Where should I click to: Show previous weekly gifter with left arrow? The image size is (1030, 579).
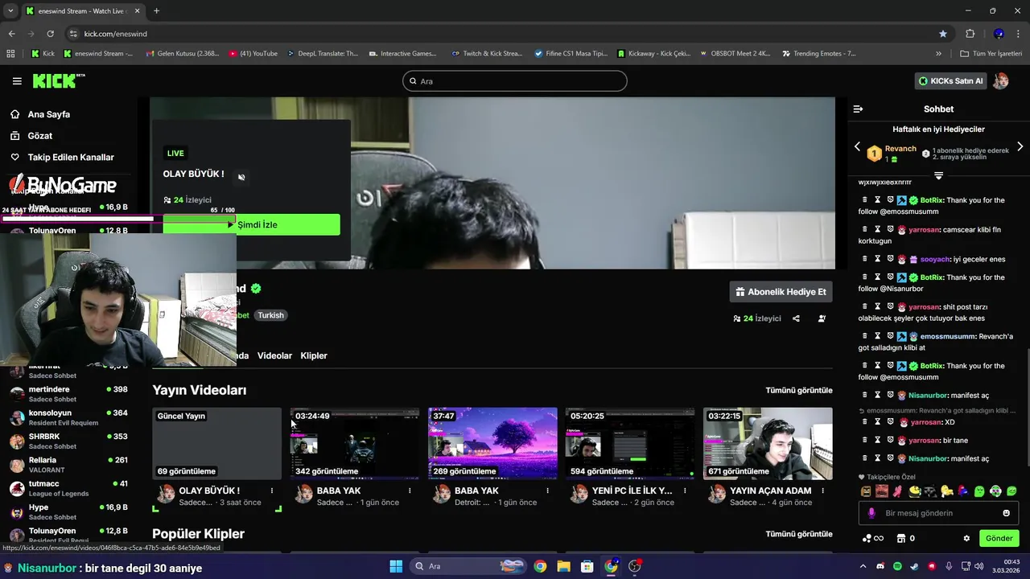pyautogui.click(x=857, y=146)
